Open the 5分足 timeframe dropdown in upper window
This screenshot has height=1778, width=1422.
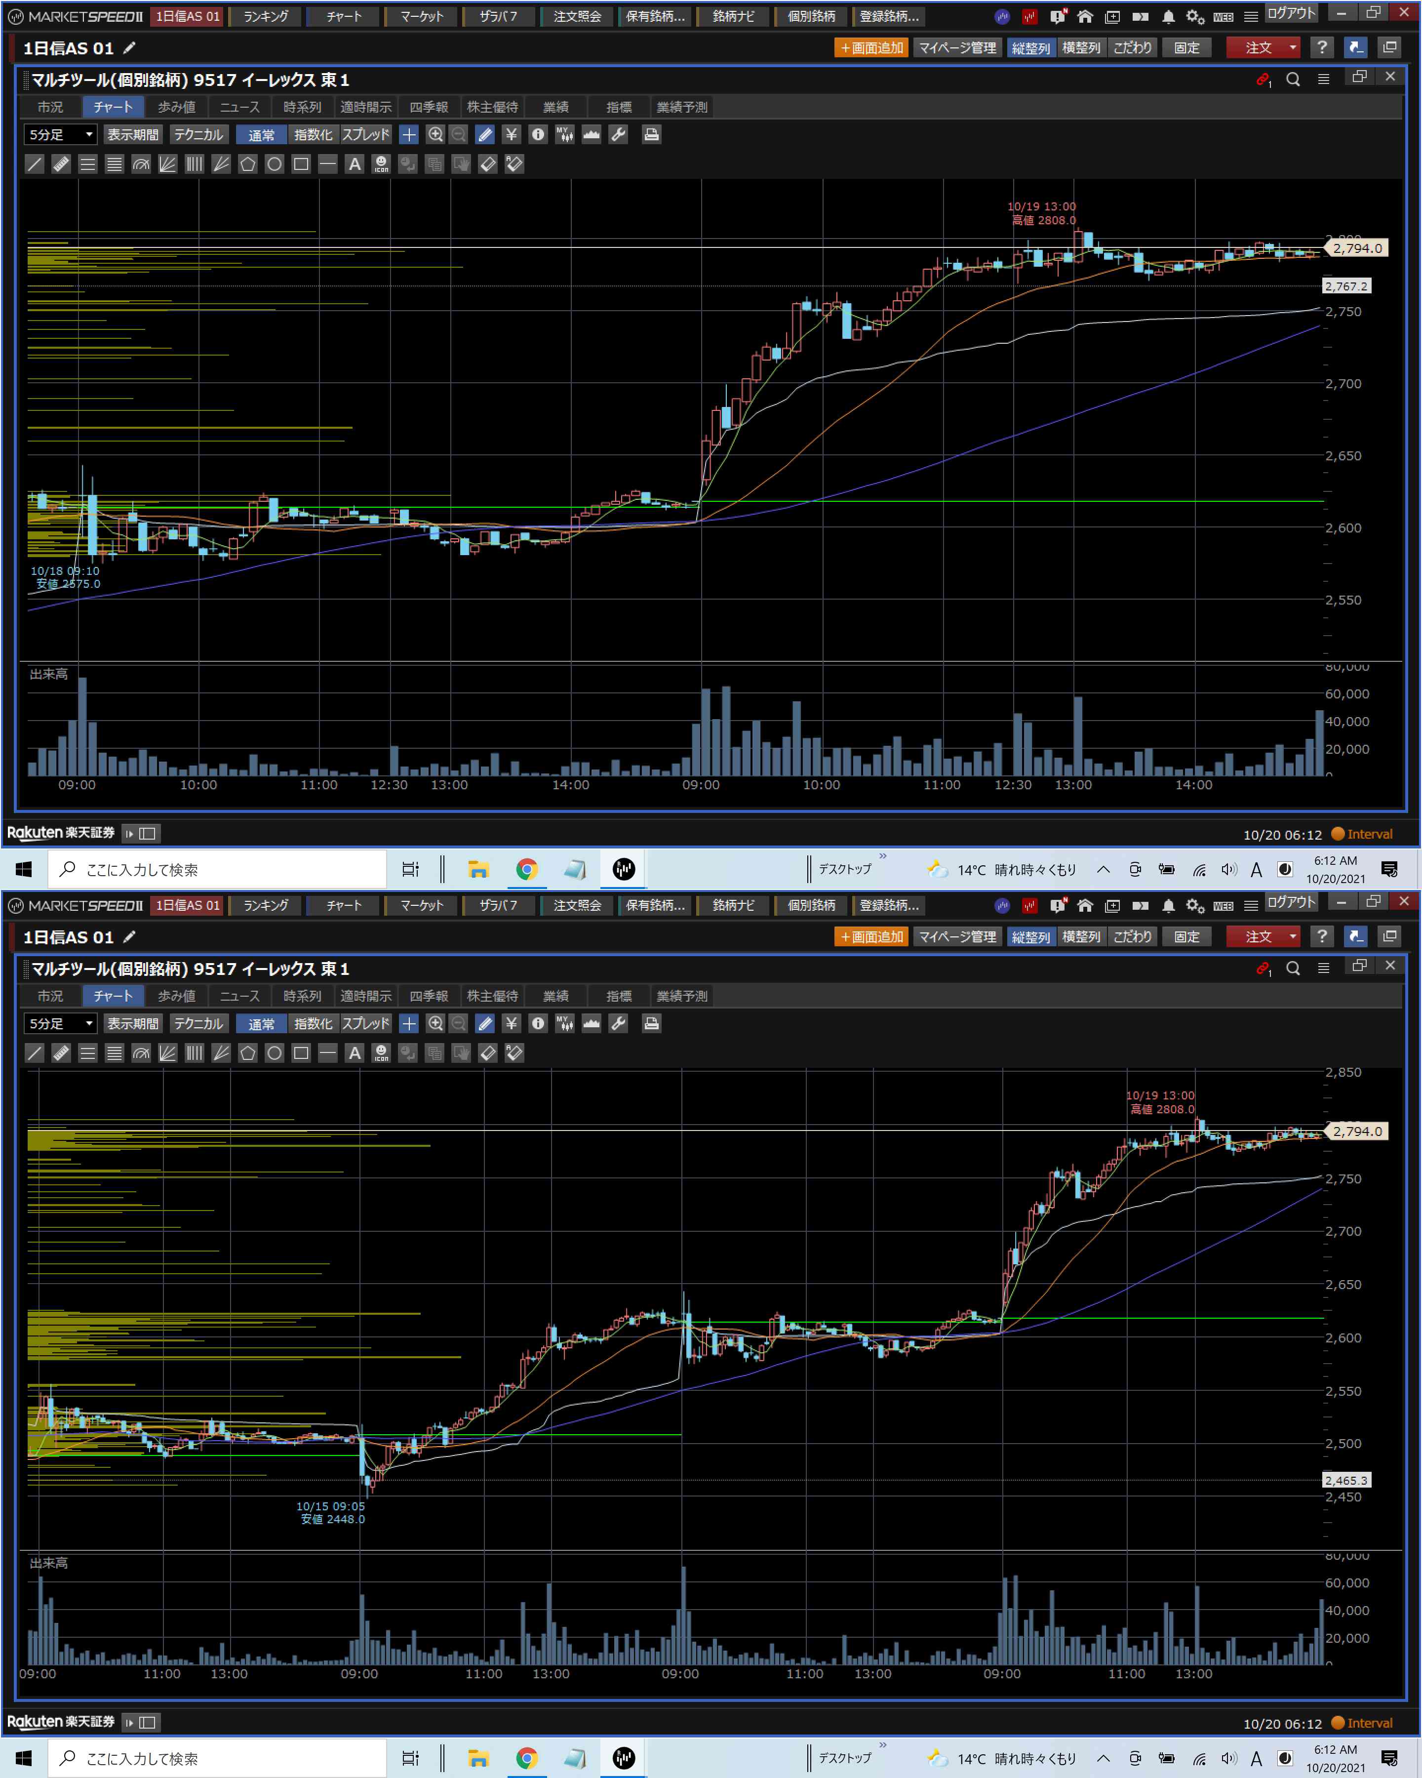click(61, 134)
